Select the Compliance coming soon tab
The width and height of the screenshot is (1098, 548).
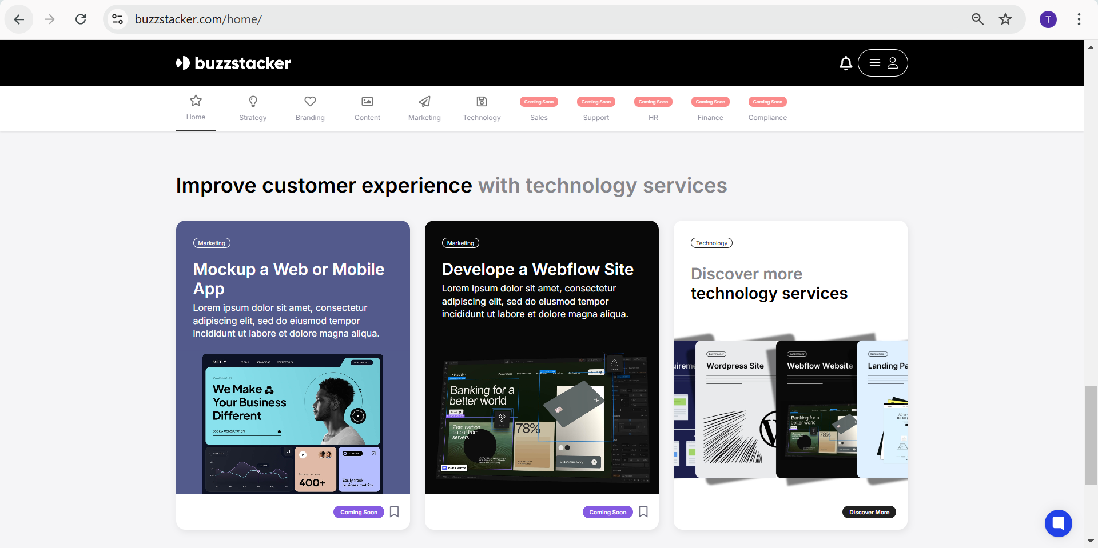click(767, 109)
